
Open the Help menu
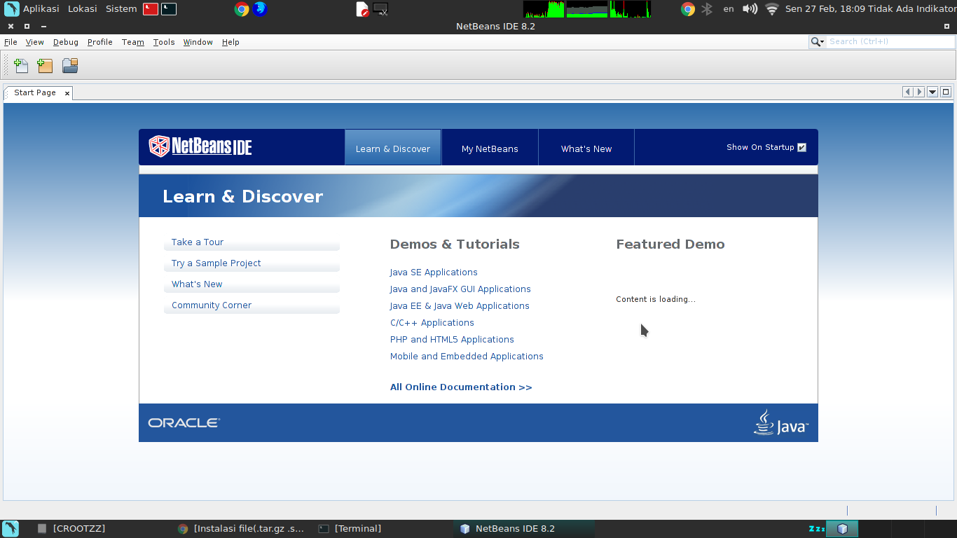(230, 42)
